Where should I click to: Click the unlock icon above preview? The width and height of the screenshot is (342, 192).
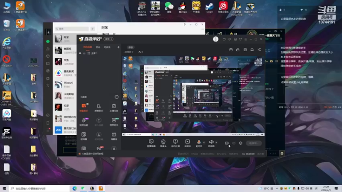238,49
